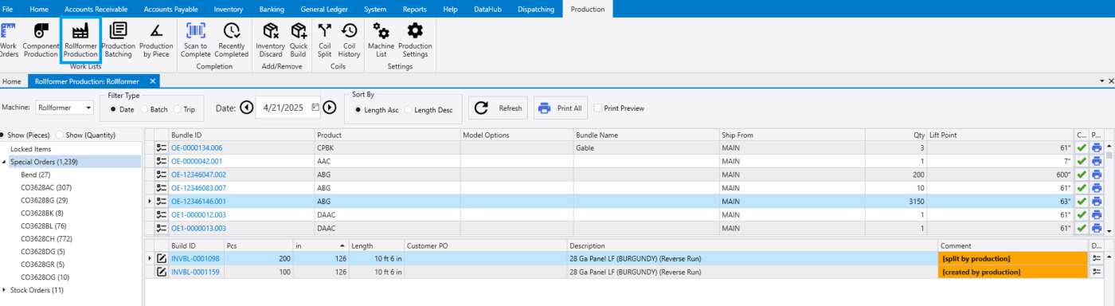Open tab list dropdown arrow

coord(1102,81)
